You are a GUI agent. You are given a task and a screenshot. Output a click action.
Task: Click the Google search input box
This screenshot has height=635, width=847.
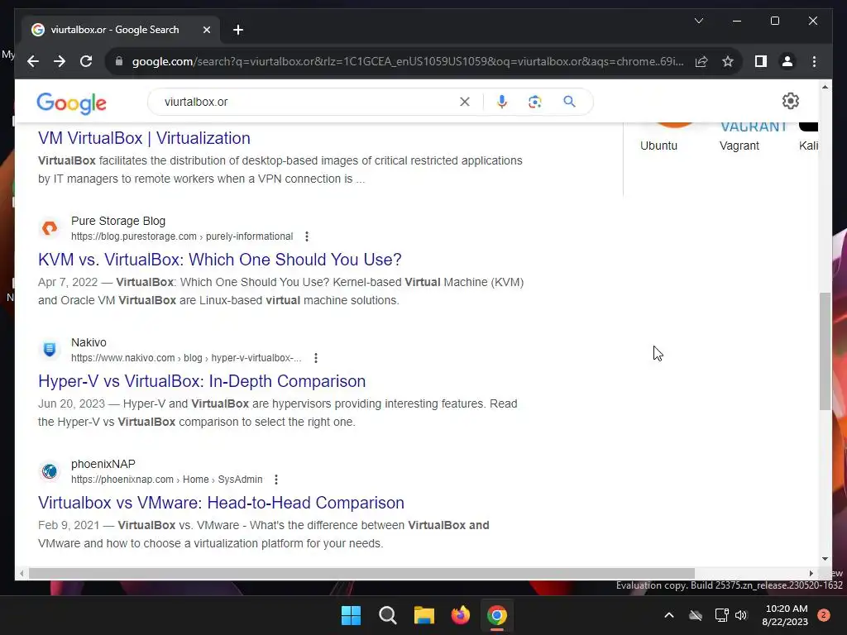pos(308,102)
